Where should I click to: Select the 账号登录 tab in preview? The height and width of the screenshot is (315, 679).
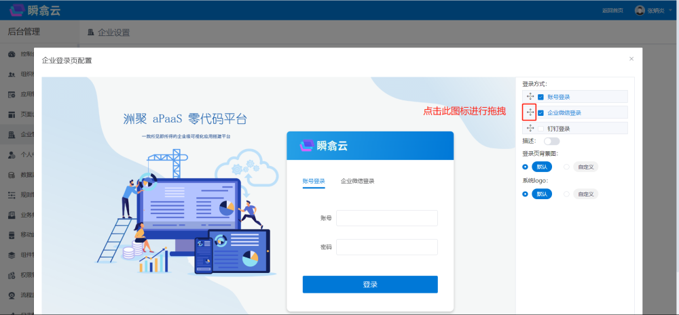point(314,181)
